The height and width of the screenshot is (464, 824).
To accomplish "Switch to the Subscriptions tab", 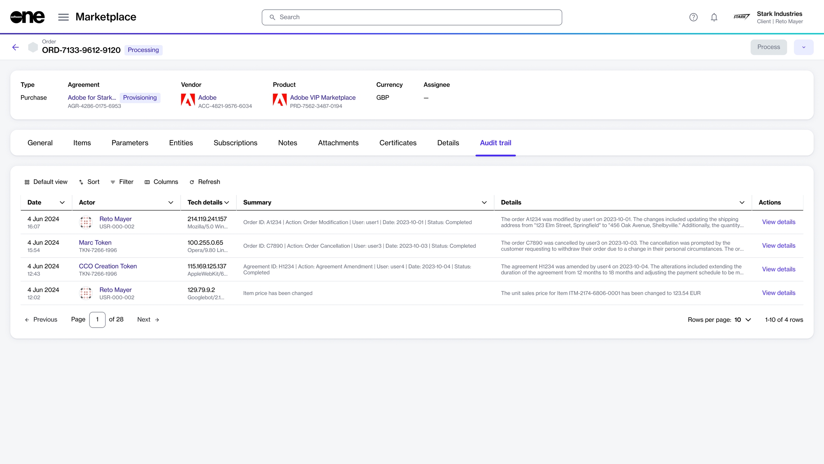I will coord(235,143).
